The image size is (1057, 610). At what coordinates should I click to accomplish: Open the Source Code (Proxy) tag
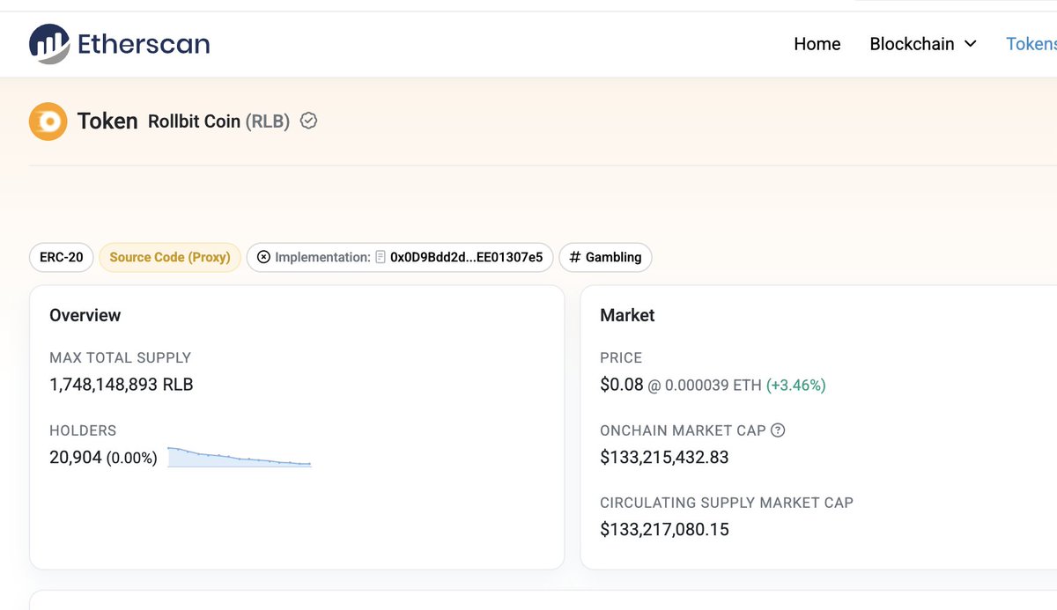point(170,257)
